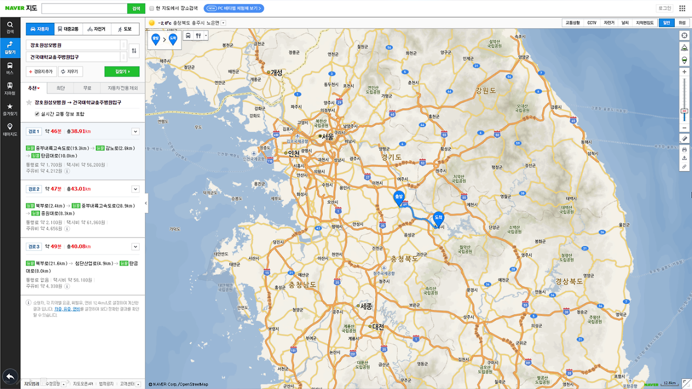Select 대중교통 public transit tab
The height and width of the screenshot is (389, 692).
pos(68,29)
